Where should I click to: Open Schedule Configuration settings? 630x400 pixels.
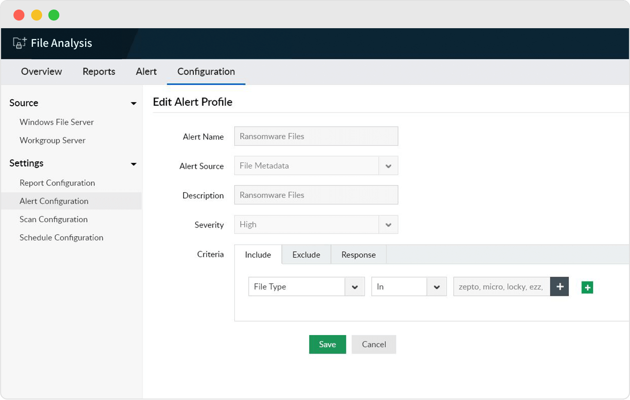(61, 238)
